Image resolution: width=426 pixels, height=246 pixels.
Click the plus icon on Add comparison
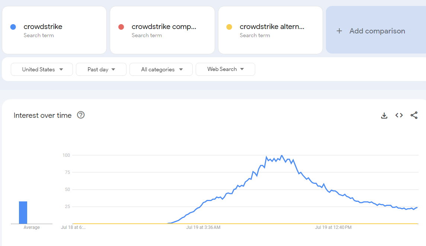339,31
